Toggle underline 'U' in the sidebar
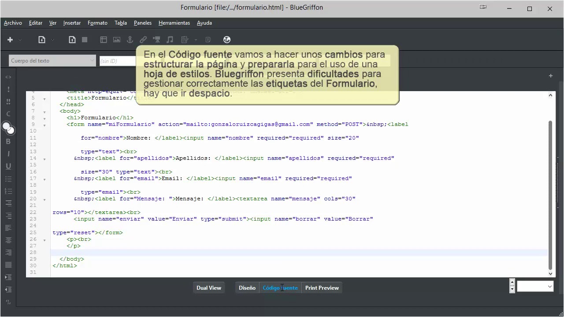Viewport: 564px width, 317px height. pos(8,166)
